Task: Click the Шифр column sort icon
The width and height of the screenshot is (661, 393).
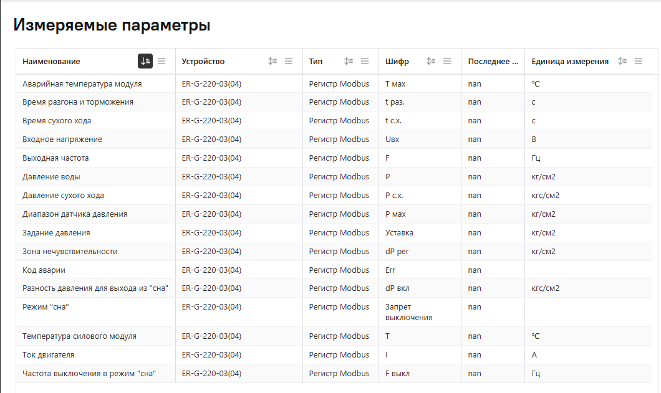Action: [431, 61]
